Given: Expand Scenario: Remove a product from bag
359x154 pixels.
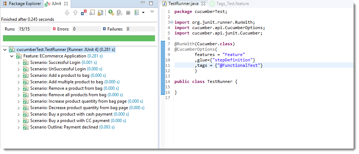Looking at the screenshot, I should pos(19,88).
